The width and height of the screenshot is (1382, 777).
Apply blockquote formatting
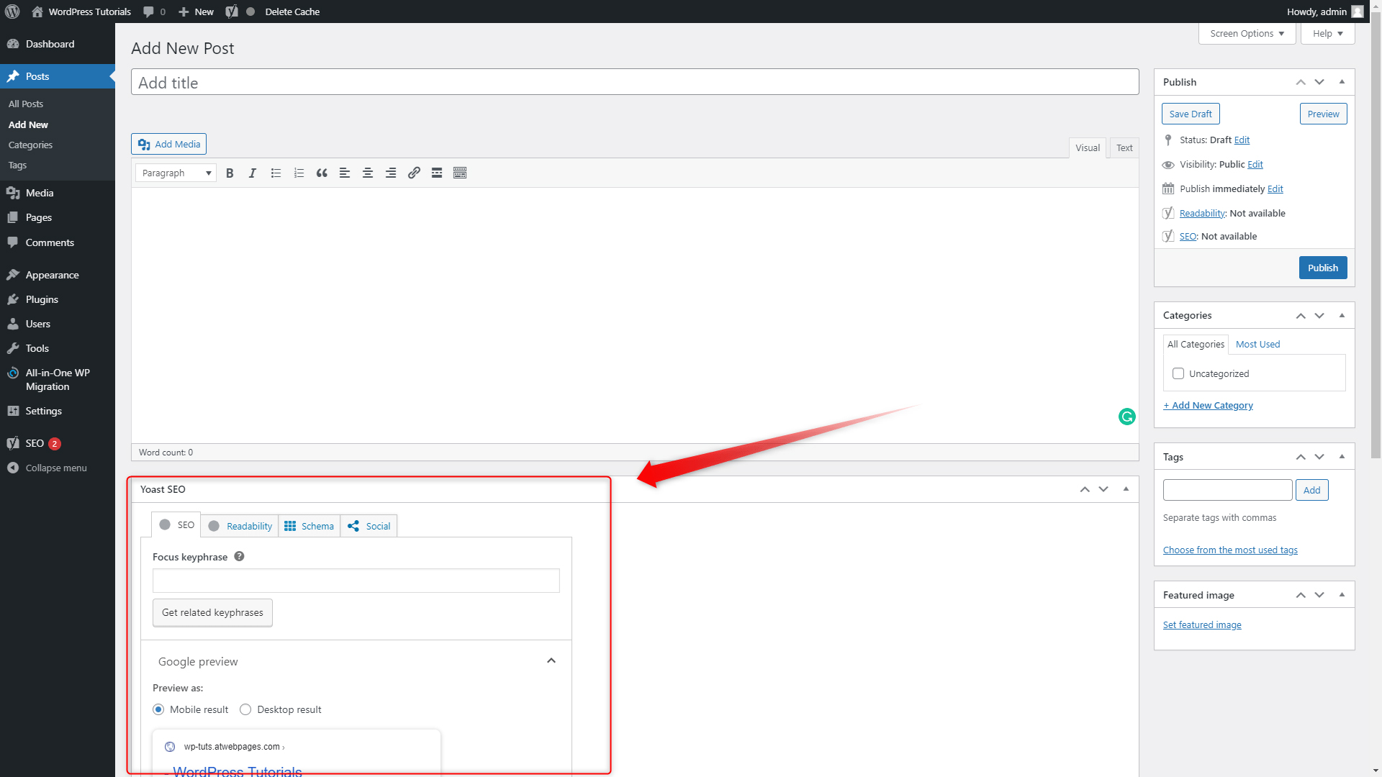[x=322, y=173]
